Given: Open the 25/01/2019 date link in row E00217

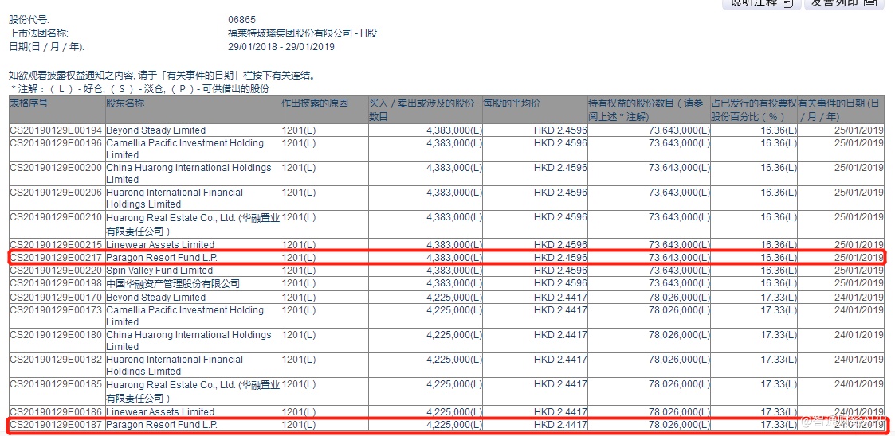Looking at the screenshot, I should pos(858,258).
